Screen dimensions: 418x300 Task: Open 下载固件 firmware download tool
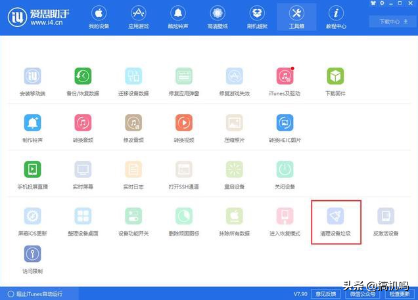pyautogui.click(x=336, y=76)
